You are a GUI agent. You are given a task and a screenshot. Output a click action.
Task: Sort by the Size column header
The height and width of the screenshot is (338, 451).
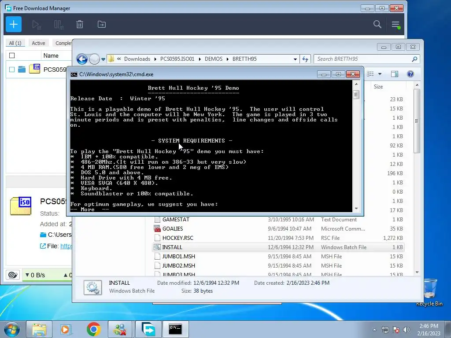click(x=378, y=87)
